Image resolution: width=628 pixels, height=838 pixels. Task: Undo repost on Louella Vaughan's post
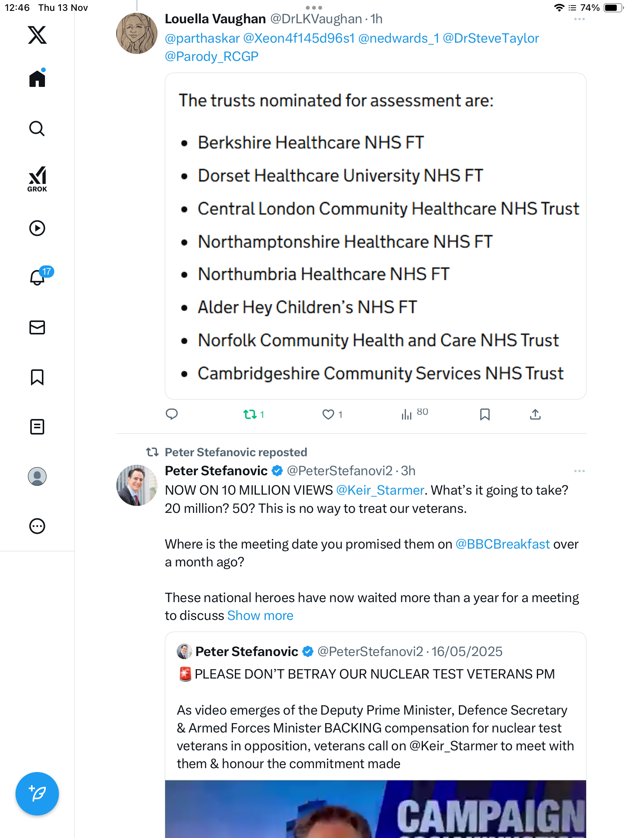click(250, 414)
